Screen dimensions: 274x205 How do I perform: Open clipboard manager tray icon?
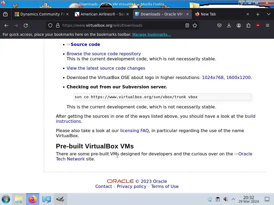(x=218, y=199)
